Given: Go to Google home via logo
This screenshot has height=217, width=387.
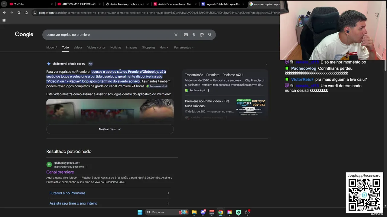Looking at the screenshot, I should [x=24, y=34].
